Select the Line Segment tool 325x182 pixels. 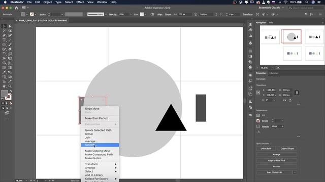[x=10, y=40]
